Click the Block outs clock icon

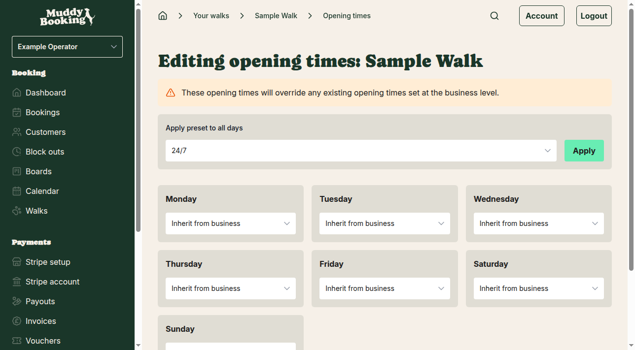[x=17, y=152]
